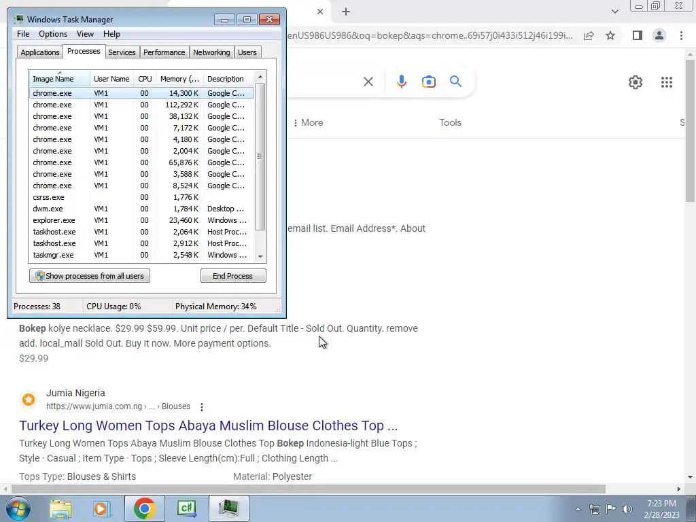Viewport: 696px width, 522px height.
Task: Open Chrome profile avatar
Action: [659, 35]
